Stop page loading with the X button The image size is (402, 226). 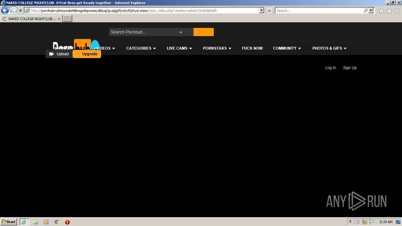[269, 10]
